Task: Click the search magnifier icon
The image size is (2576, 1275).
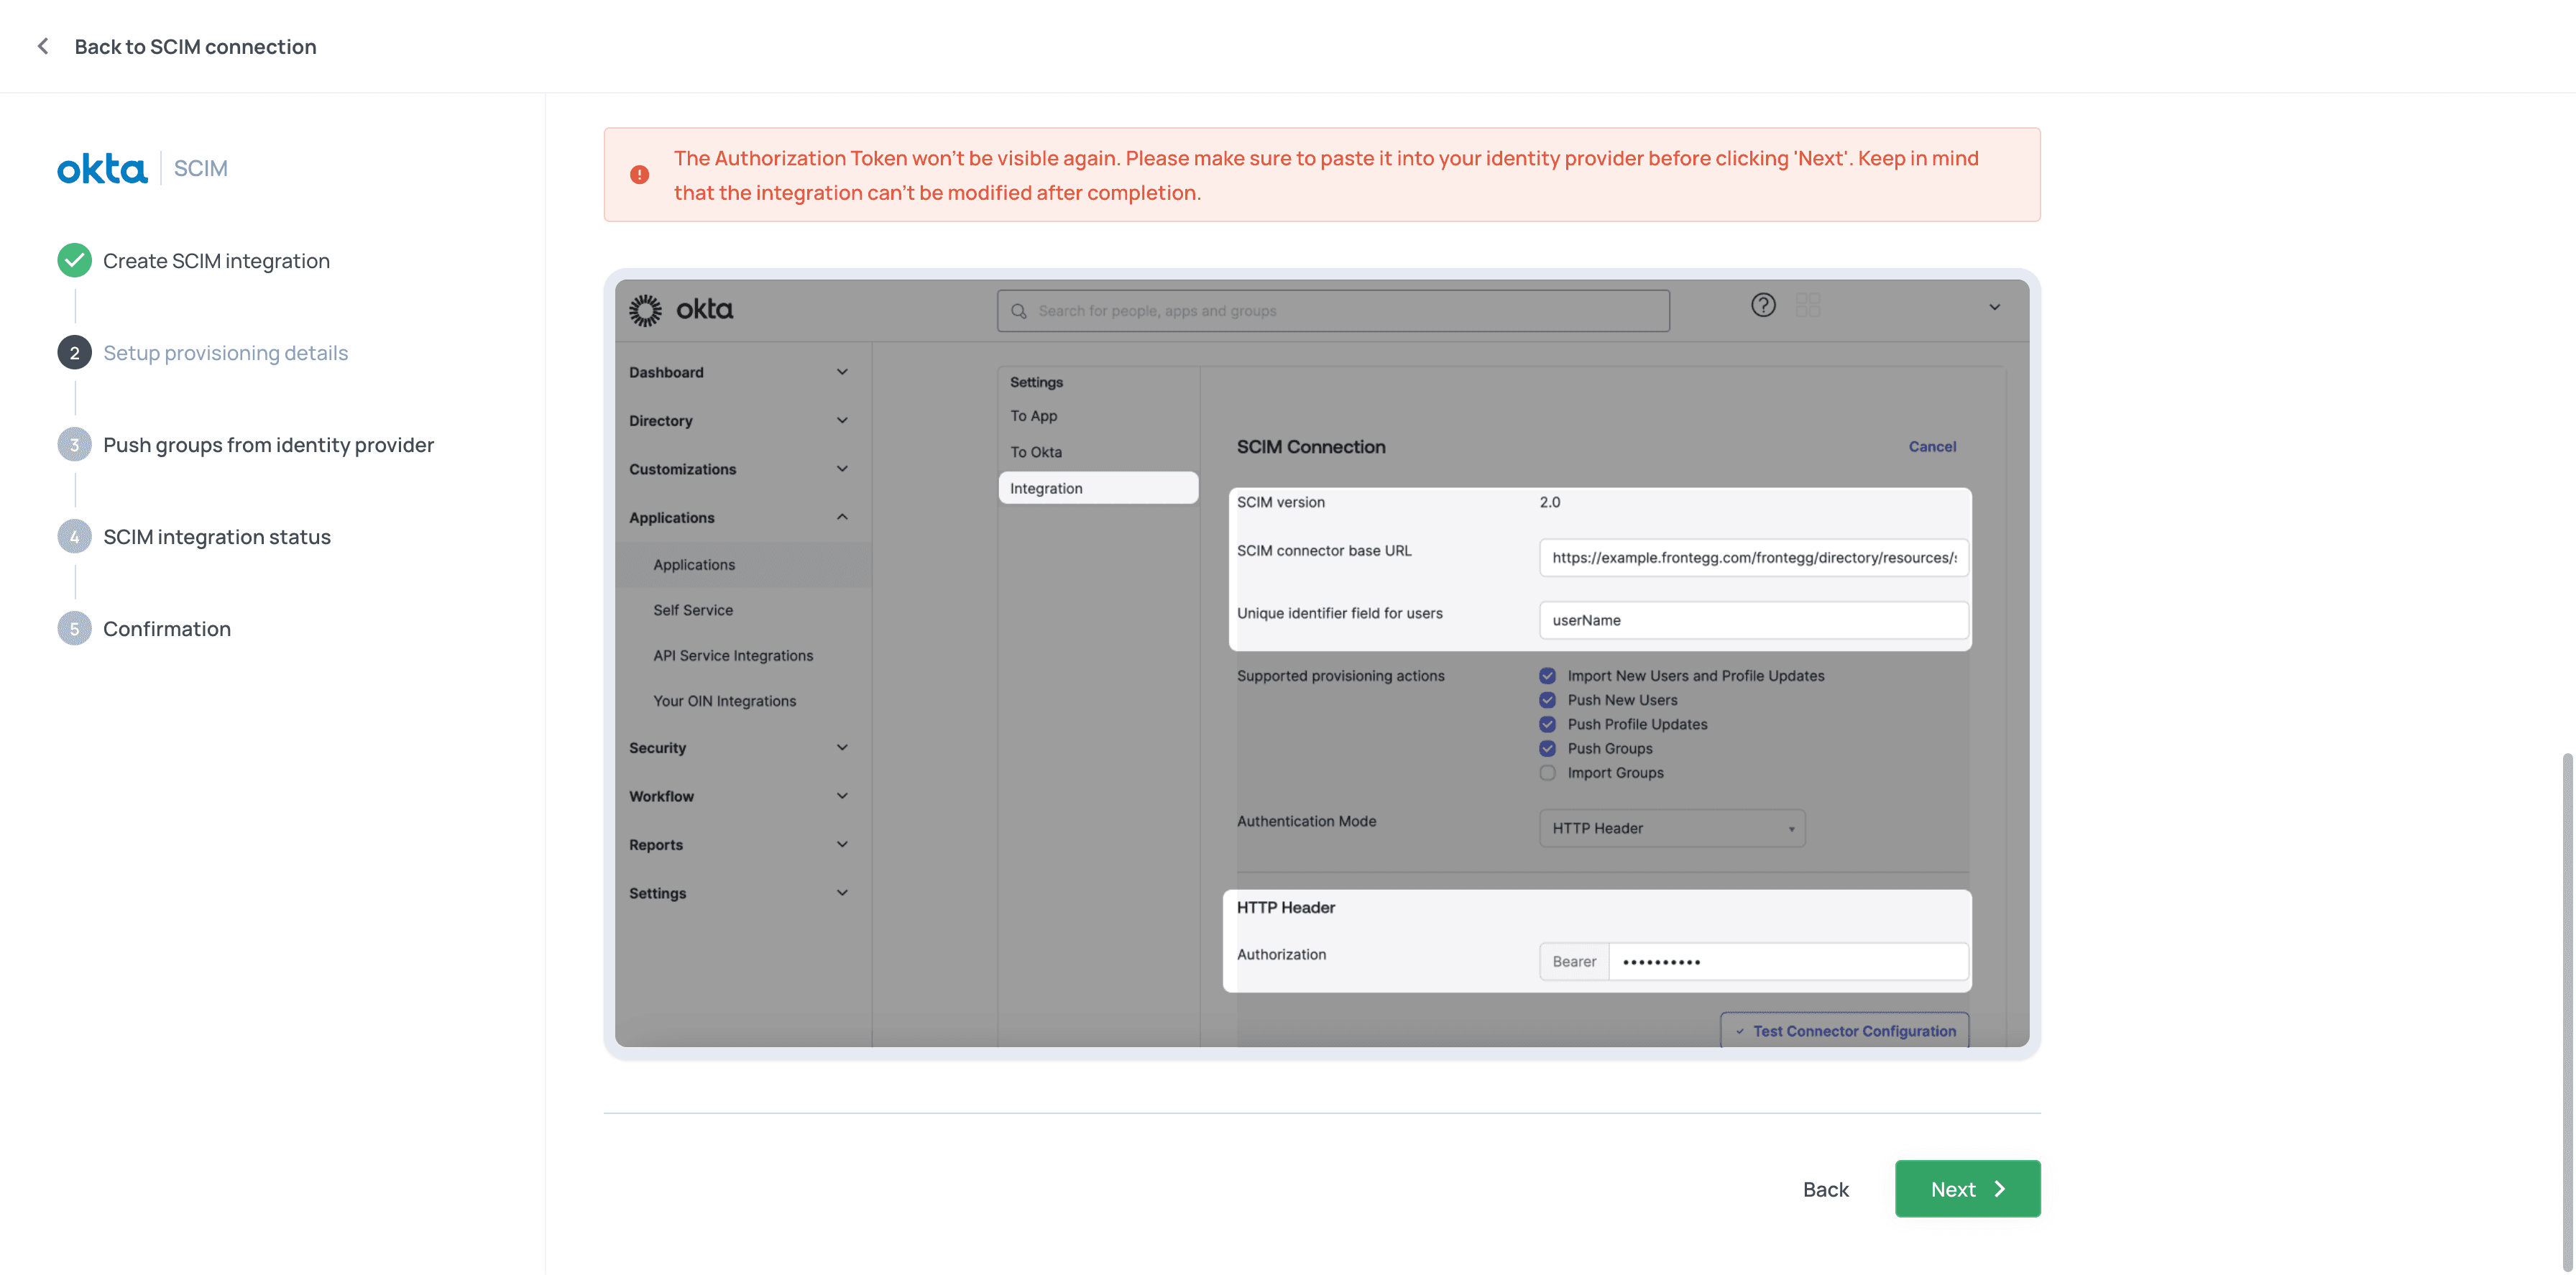Action: (x=1018, y=311)
